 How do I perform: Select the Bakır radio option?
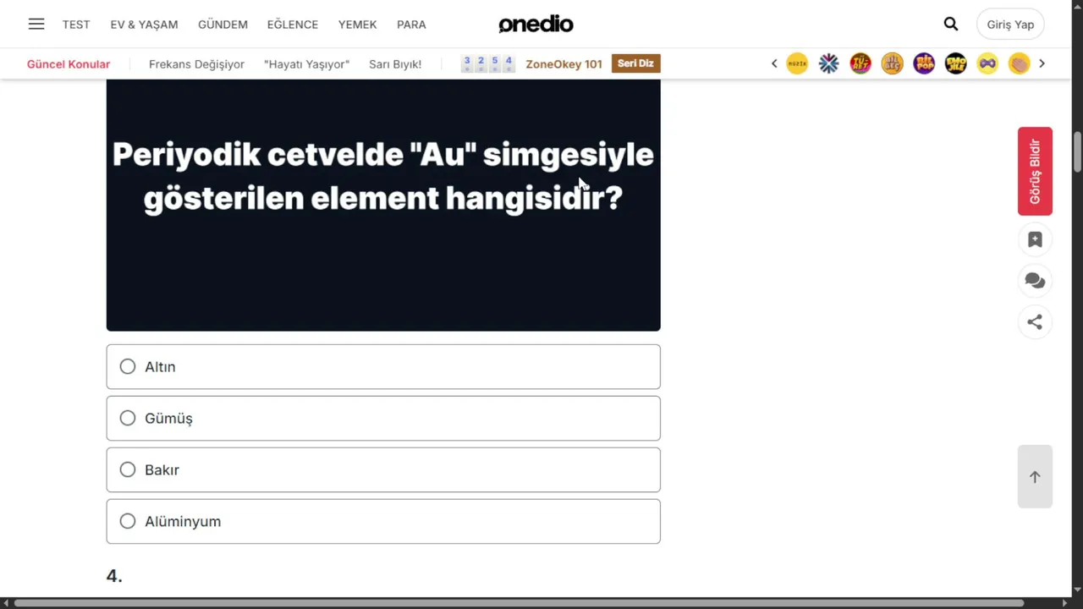[x=383, y=469]
